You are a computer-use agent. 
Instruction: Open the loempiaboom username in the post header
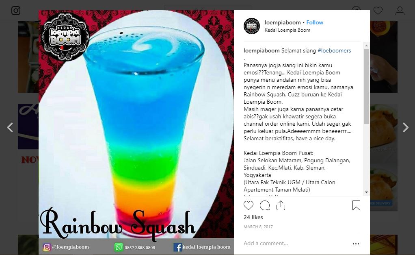coord(283,22)
